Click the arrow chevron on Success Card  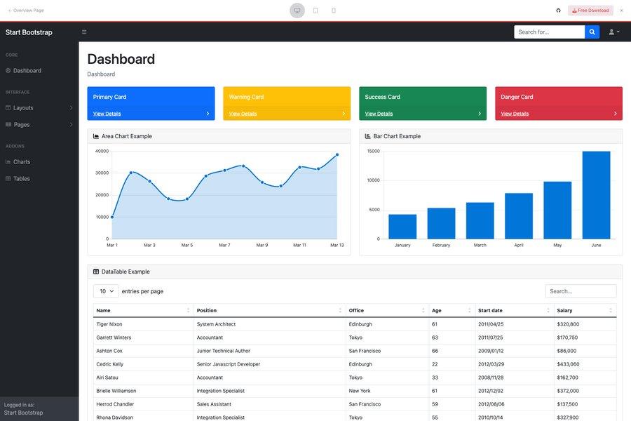coord(478,112)
